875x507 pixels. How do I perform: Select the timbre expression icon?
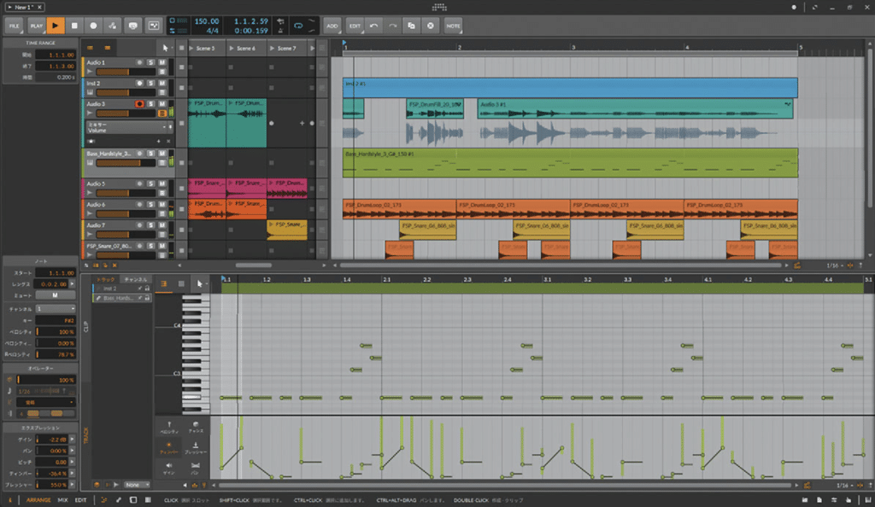[x=169, y=445]
